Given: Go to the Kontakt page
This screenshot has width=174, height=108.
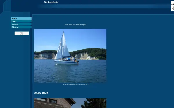Looking at the screenshot, I should pos(21,24).
